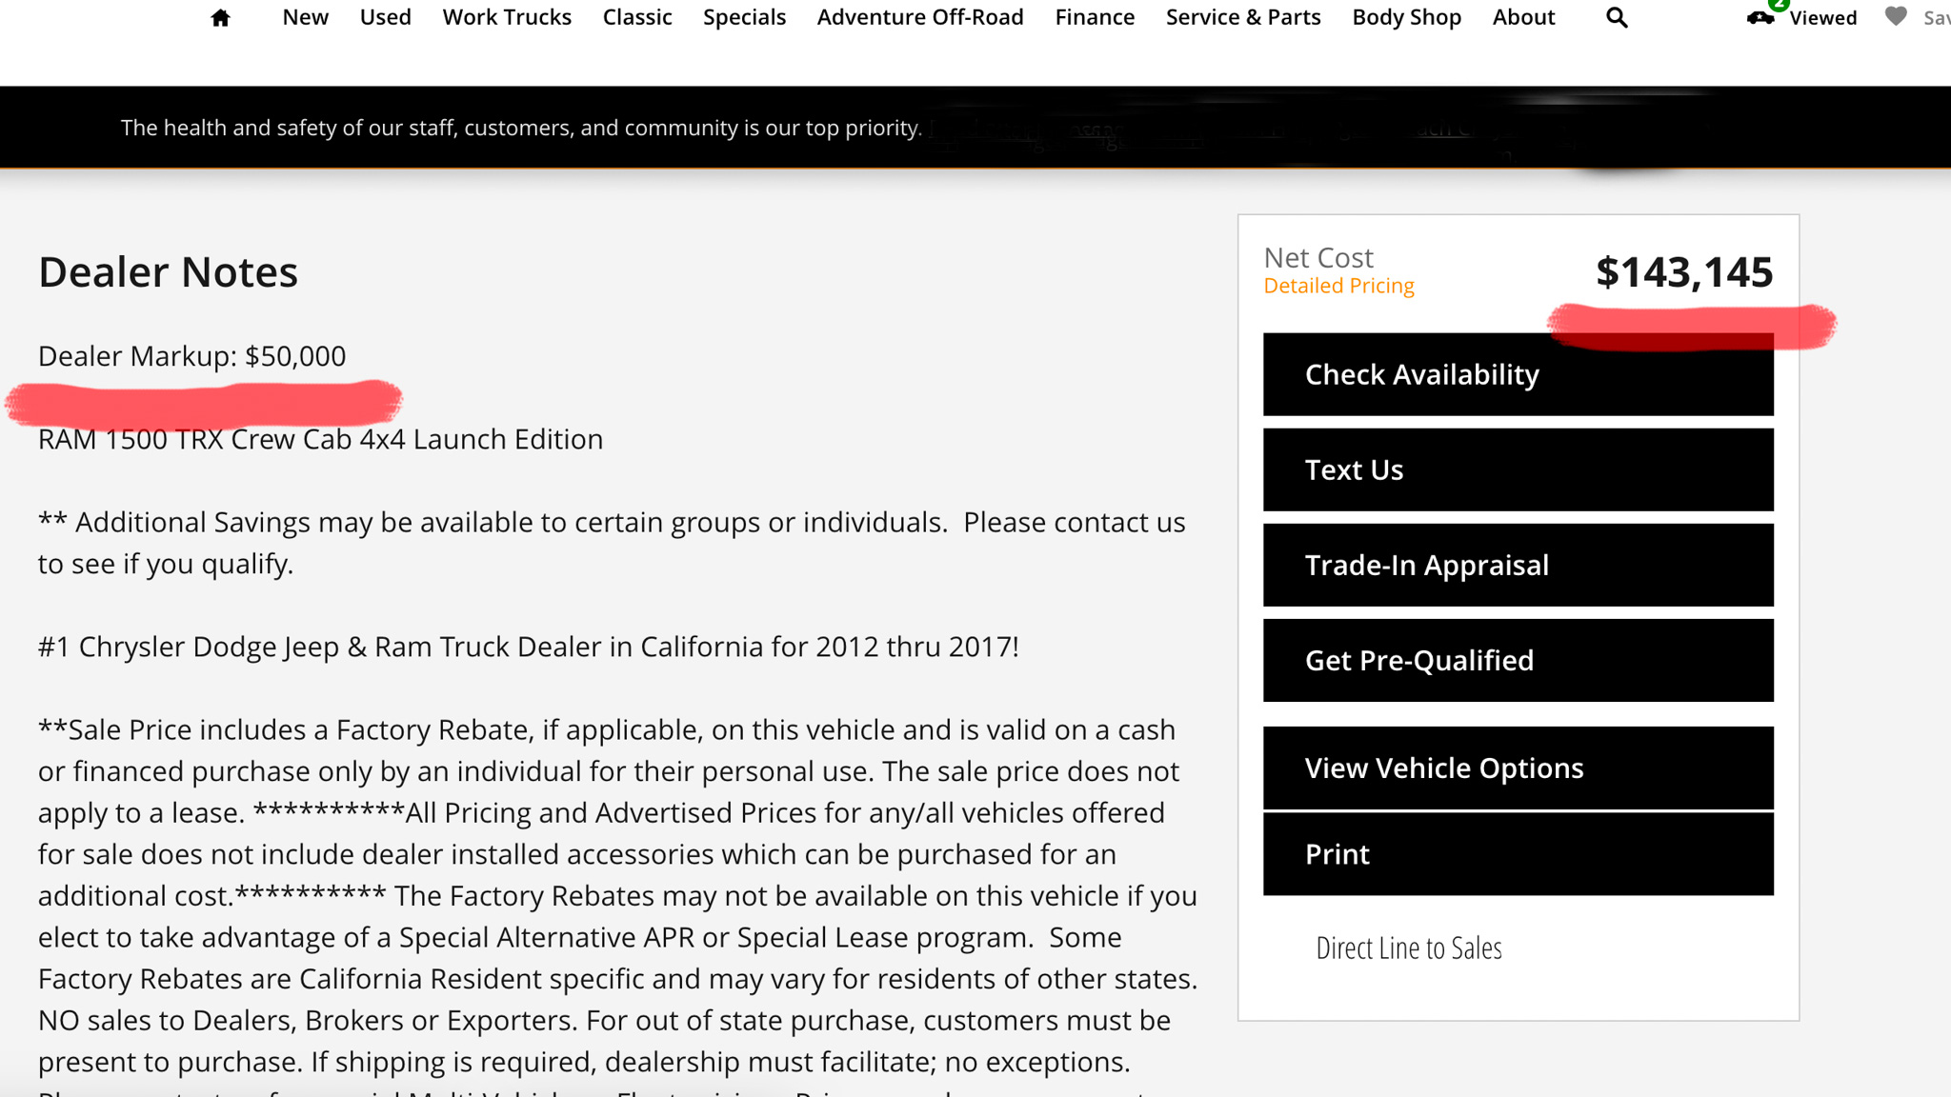Open the Used vehicles menu
Viewport: 1951px width, 1097px height.
click(385, 17)
